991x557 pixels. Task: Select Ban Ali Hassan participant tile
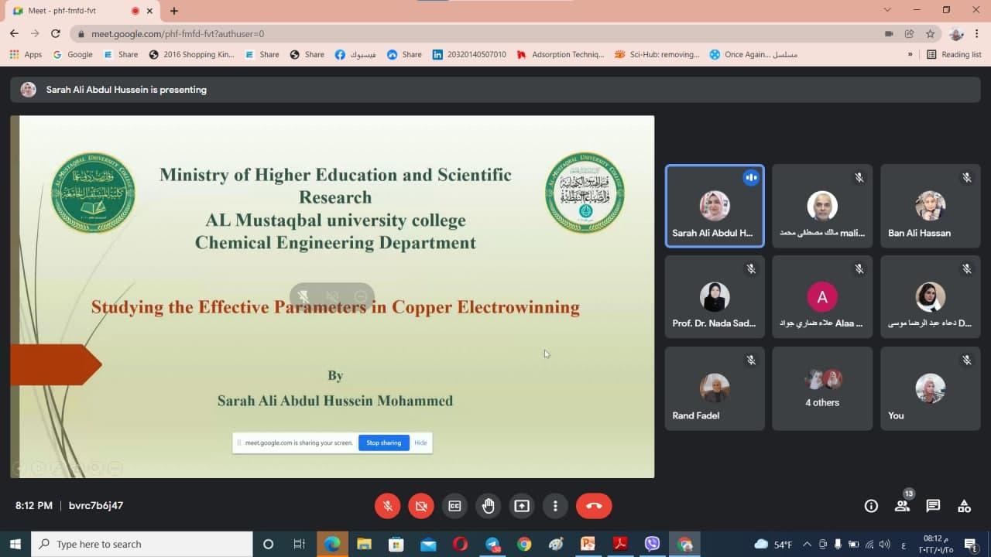pyautogui.click(x=930, y=206)
